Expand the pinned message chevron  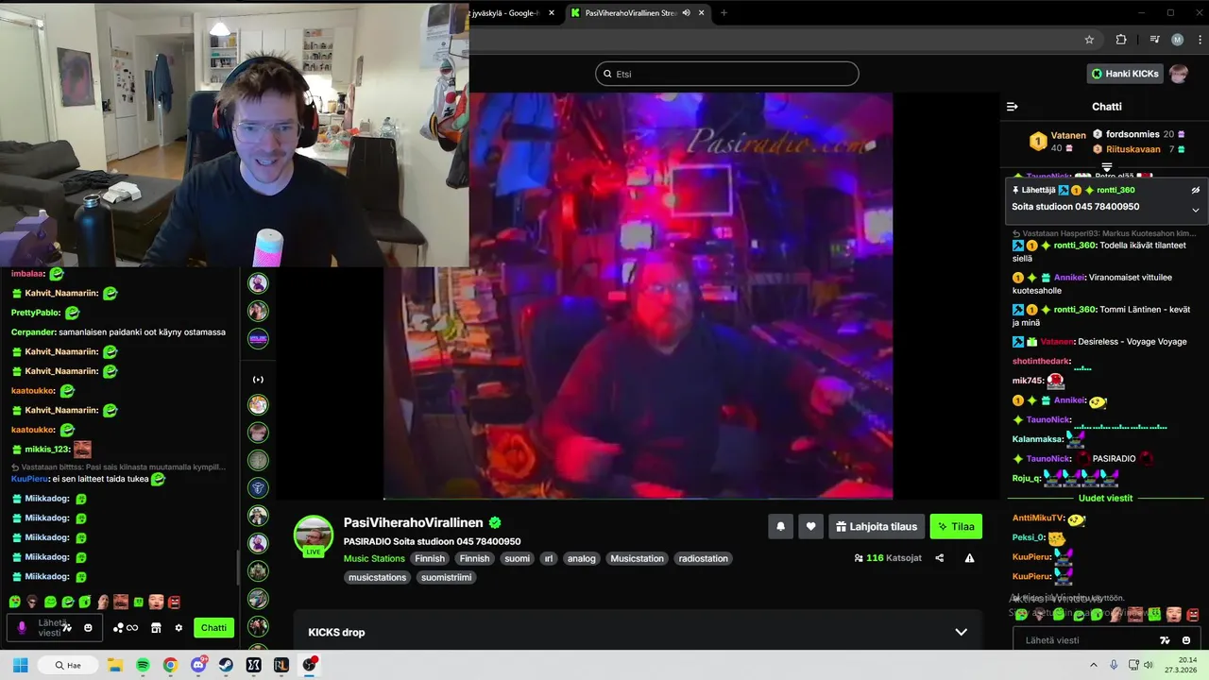tap(1195, 210)
